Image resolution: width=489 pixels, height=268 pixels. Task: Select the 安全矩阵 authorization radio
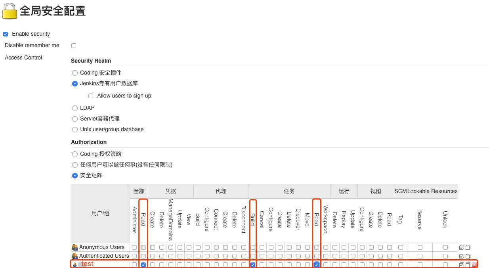(75, 176)
